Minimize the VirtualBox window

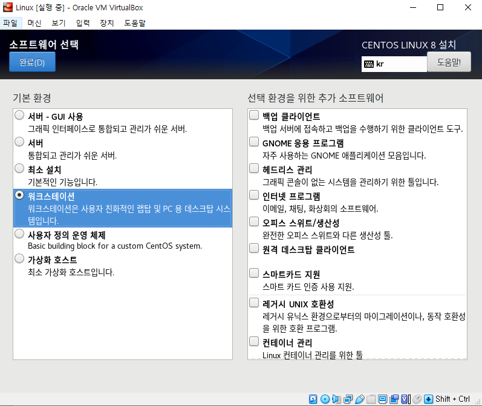click(x=413, y=7)
